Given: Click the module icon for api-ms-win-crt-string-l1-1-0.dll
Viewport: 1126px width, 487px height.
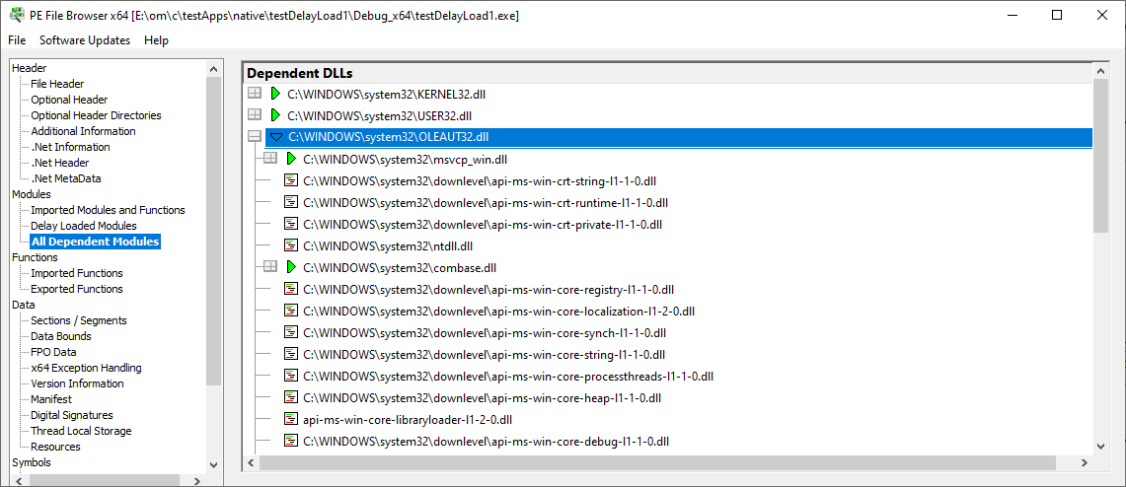Looking at the screenshot, I should 291,180.
